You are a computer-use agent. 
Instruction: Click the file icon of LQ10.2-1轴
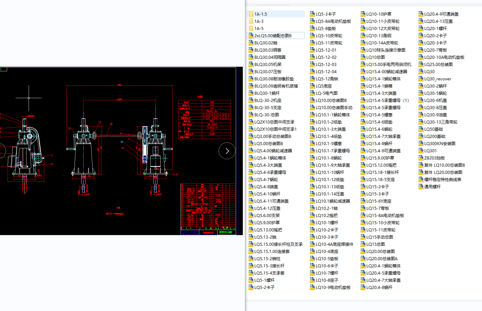pyautogui.click(x=312, y=208)
